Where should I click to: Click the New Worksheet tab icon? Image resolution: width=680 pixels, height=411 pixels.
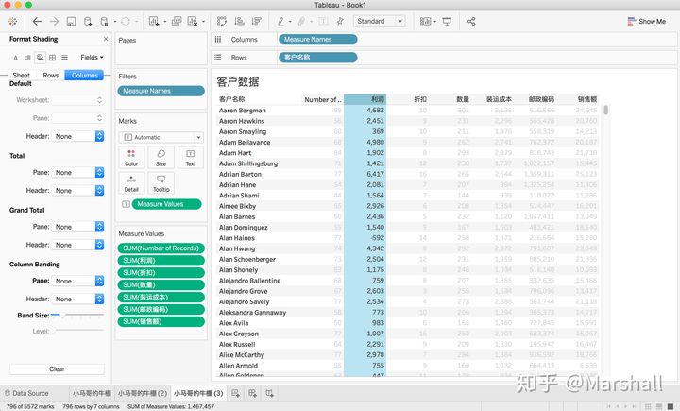click(x=235, y=393)
